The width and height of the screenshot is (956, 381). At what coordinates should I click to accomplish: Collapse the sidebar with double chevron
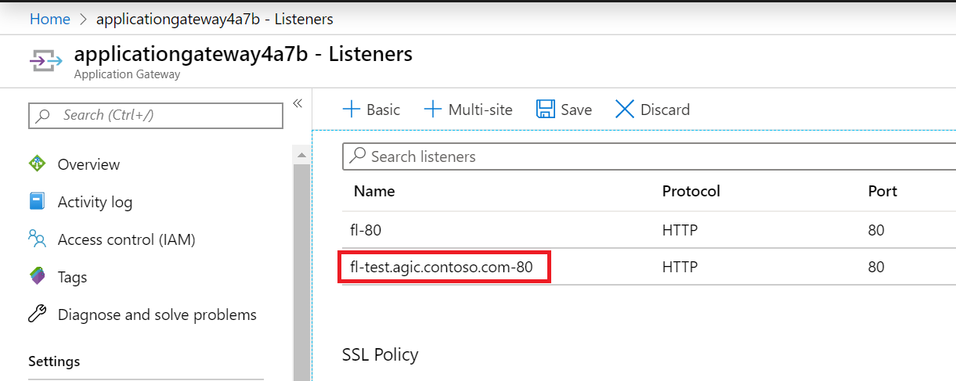(298, 103)
